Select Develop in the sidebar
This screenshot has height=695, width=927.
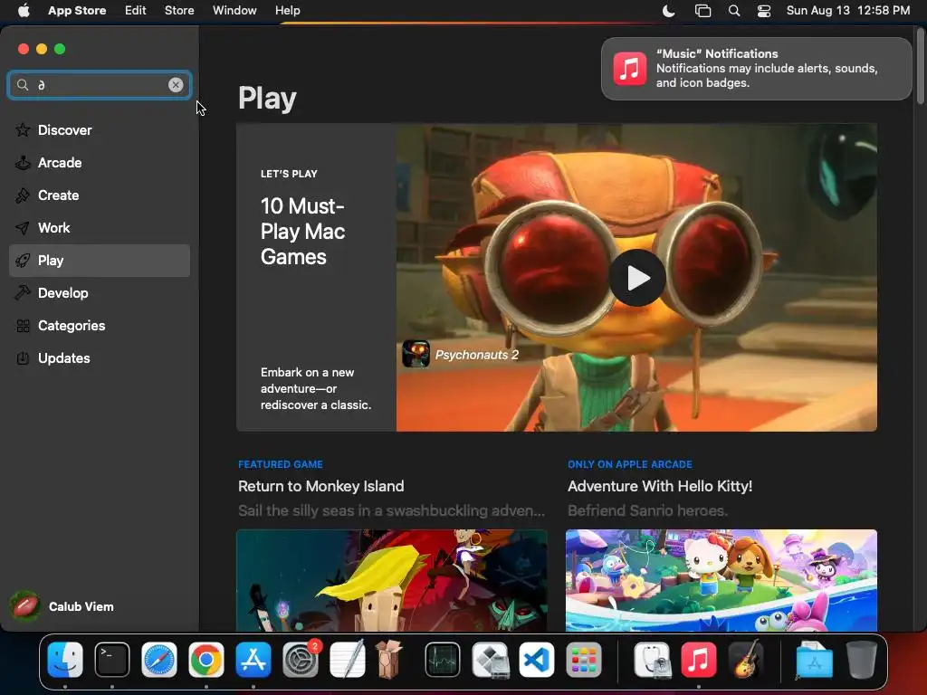(100, 293)
